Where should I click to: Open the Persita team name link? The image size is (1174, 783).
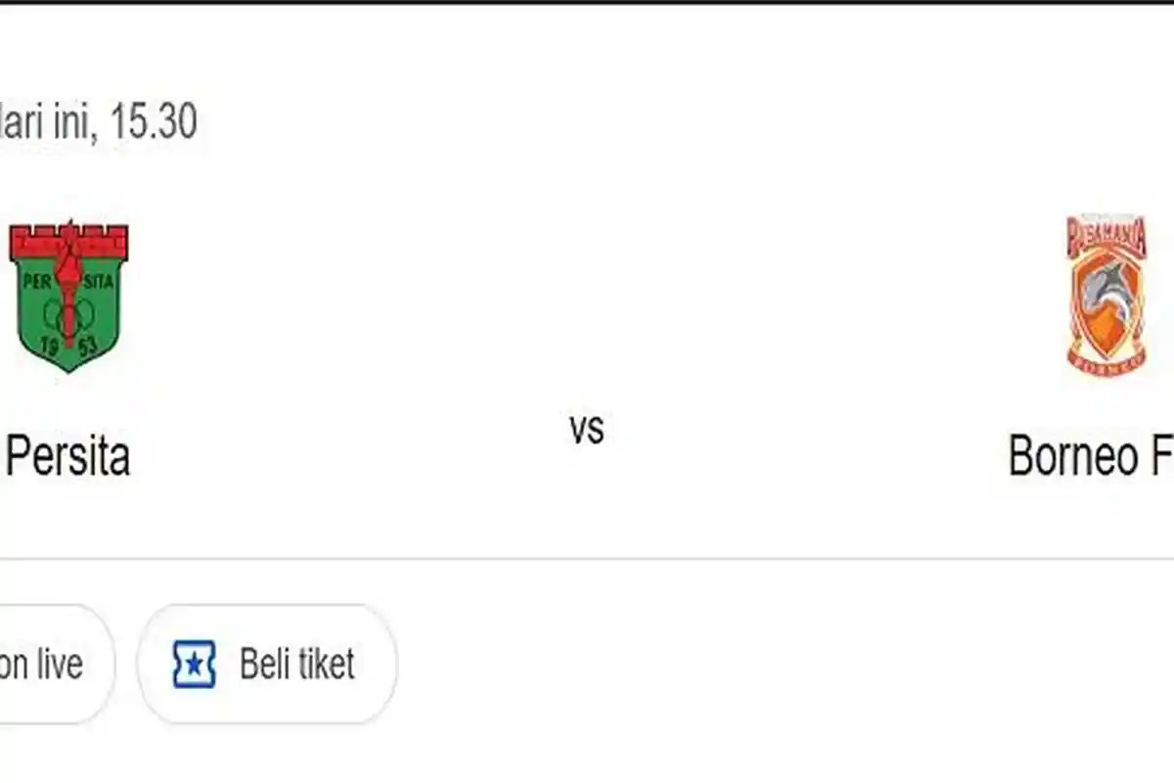pos(68,457)
